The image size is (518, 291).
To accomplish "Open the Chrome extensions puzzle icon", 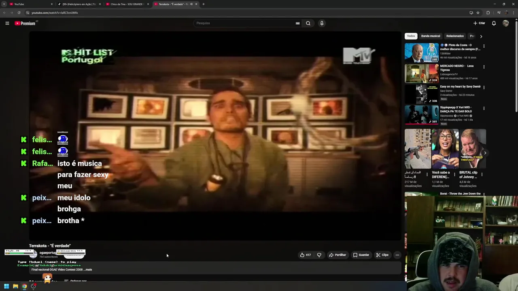I will (x=488, y=13).
